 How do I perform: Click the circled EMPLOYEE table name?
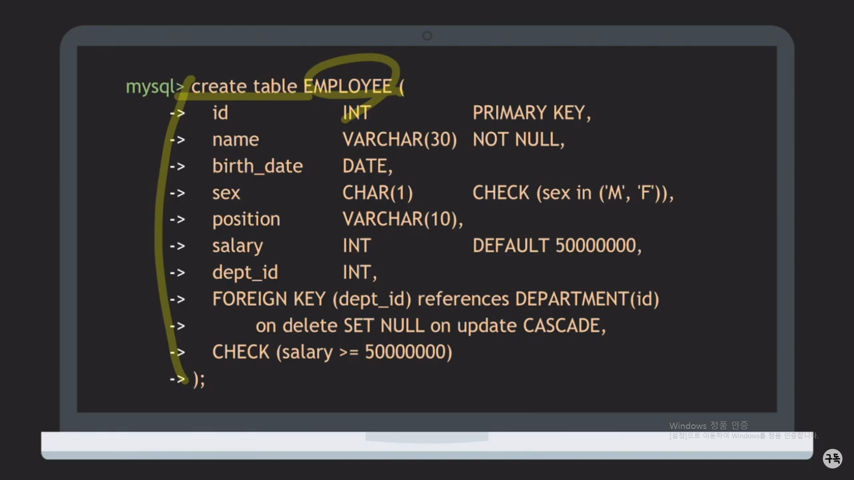coord(347,86)
